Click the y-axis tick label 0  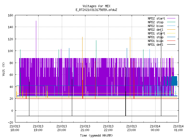[x=12, y=111]
